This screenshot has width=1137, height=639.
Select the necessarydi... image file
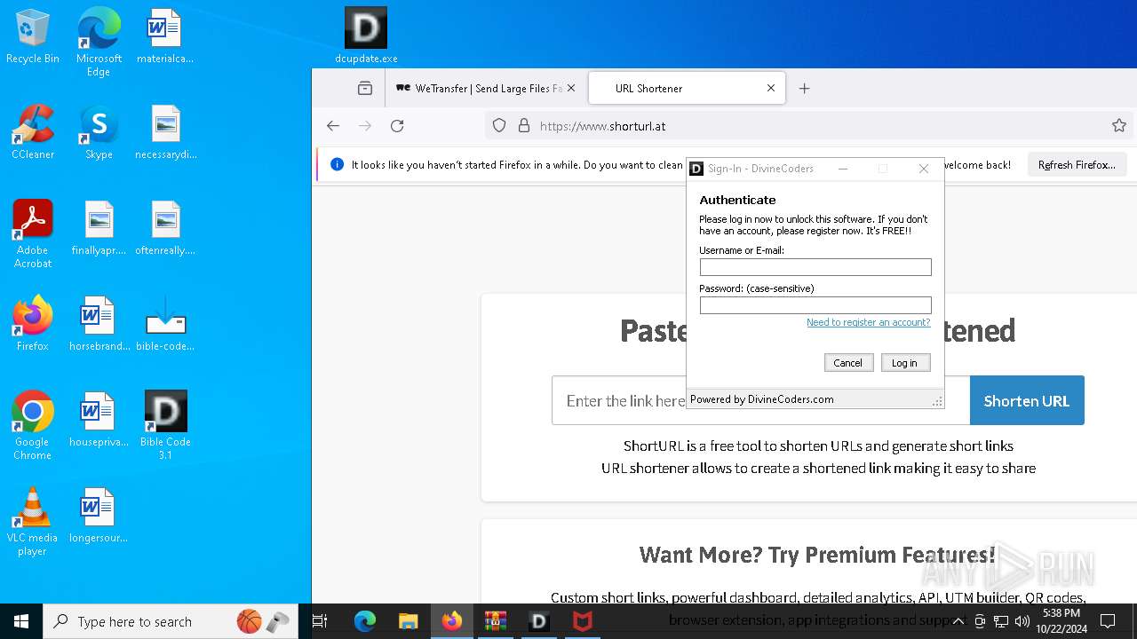pyautogui.click(x=165, y=133)
